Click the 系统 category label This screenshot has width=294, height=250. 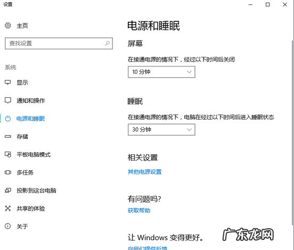[x=10, y=67]
